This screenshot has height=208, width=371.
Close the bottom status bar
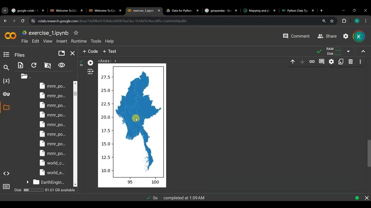click(367, 198)
